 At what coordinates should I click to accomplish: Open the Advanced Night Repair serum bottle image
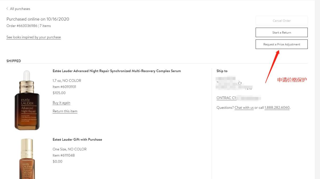point(27,100)
